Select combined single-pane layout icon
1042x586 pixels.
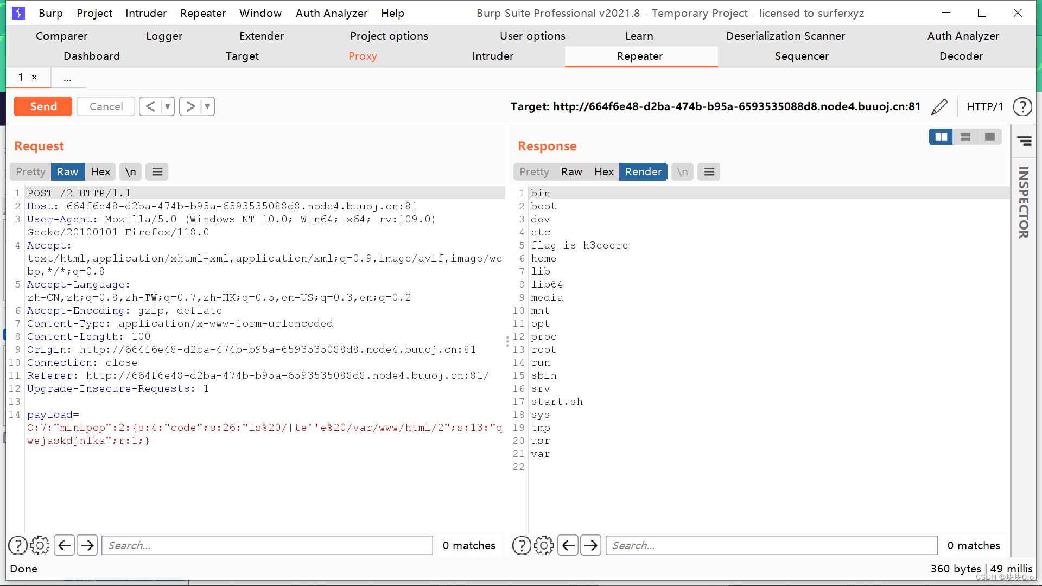click(x=990, y=137)
